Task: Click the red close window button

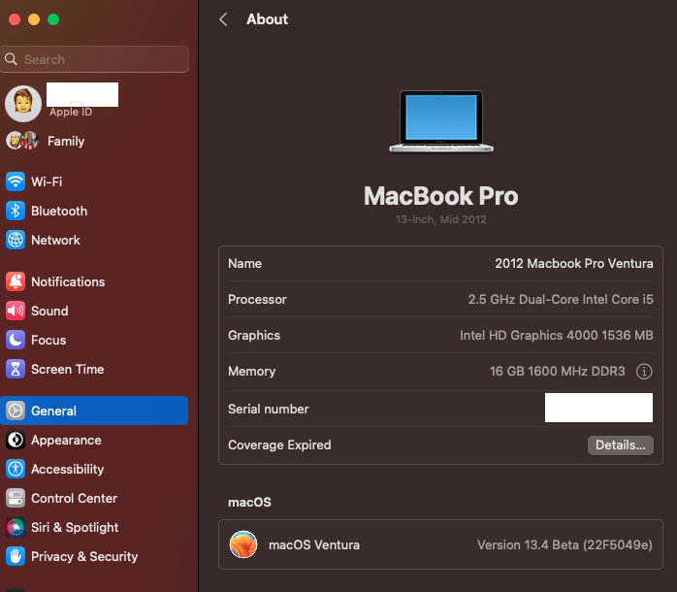Action: click(15, 19)
